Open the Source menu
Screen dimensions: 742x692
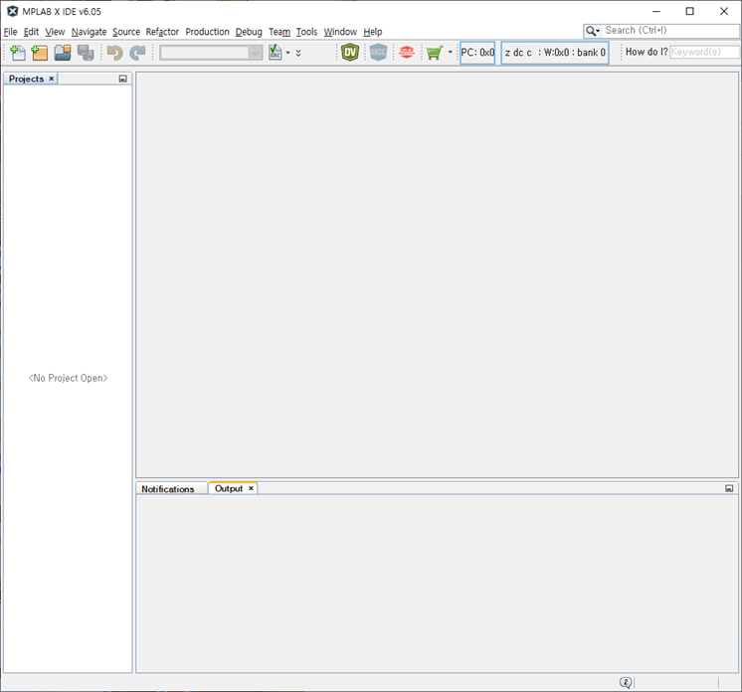(x=126, y=32)
